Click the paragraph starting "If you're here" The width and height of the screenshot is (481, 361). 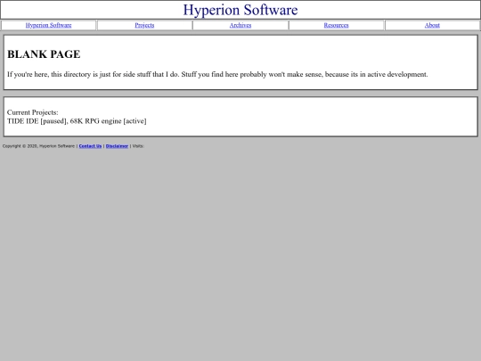point(217,74)
